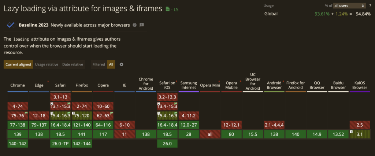Click note 3 badge on Safari 15.4-16.3
The height and width of the screenshot is (156, 375).
[52, 113]
